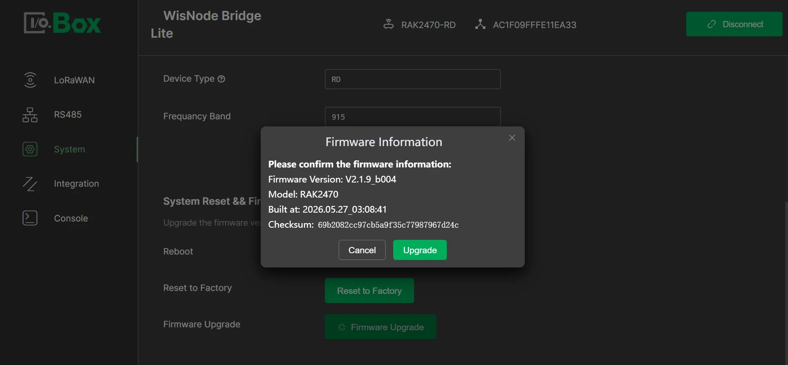This screenshot has height=365, width=788.
Task: Open the RS485 menu item
Action: 69,115
